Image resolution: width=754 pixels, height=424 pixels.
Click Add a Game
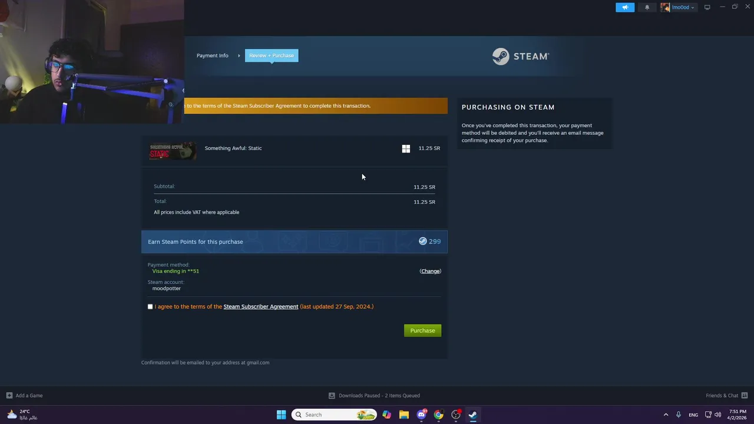[29, 396]
